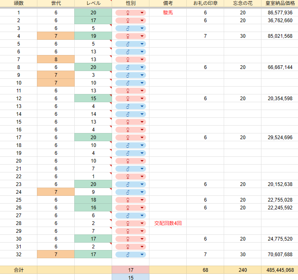
Task: Open the gender dropdown in row 4
Action: 131,36
